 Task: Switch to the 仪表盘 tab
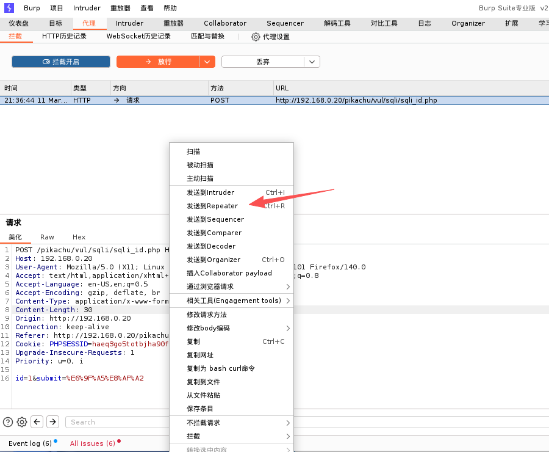[x=18, y=23]
